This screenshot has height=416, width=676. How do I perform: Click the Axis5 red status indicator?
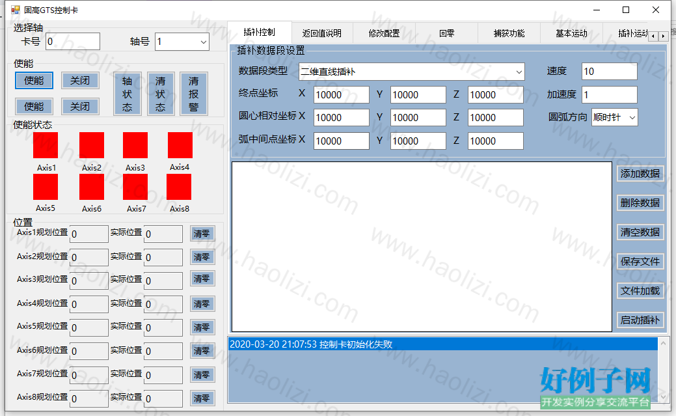46,187
